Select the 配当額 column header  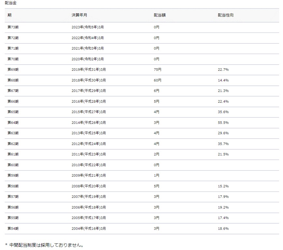[x=160, y=15]
